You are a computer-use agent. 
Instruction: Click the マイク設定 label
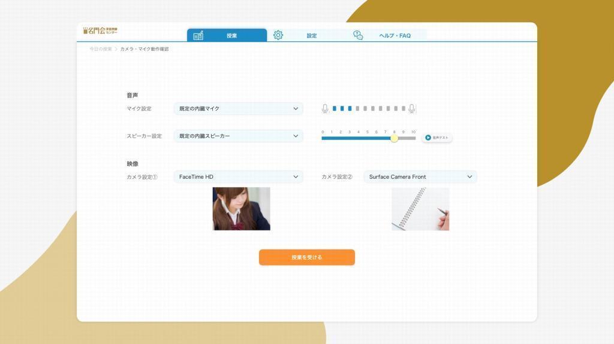pos(139,109)
